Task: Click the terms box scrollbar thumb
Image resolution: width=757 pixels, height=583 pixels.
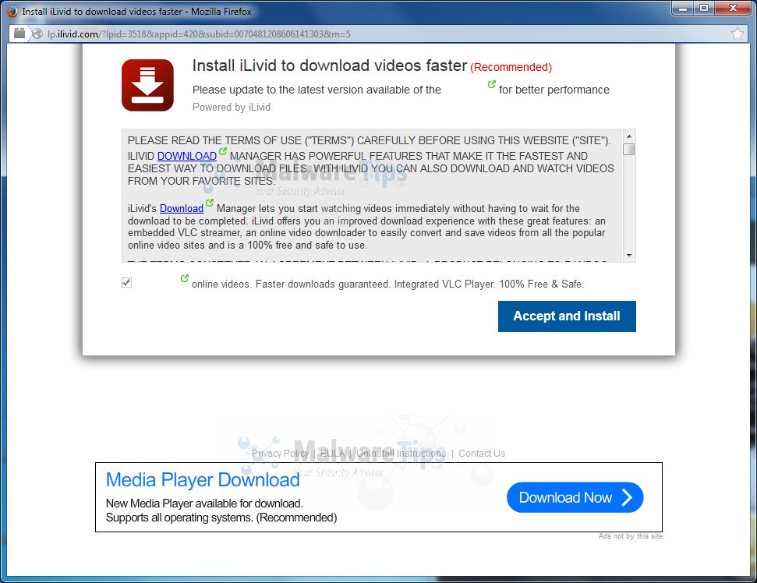Action: (x=628, y=149)
